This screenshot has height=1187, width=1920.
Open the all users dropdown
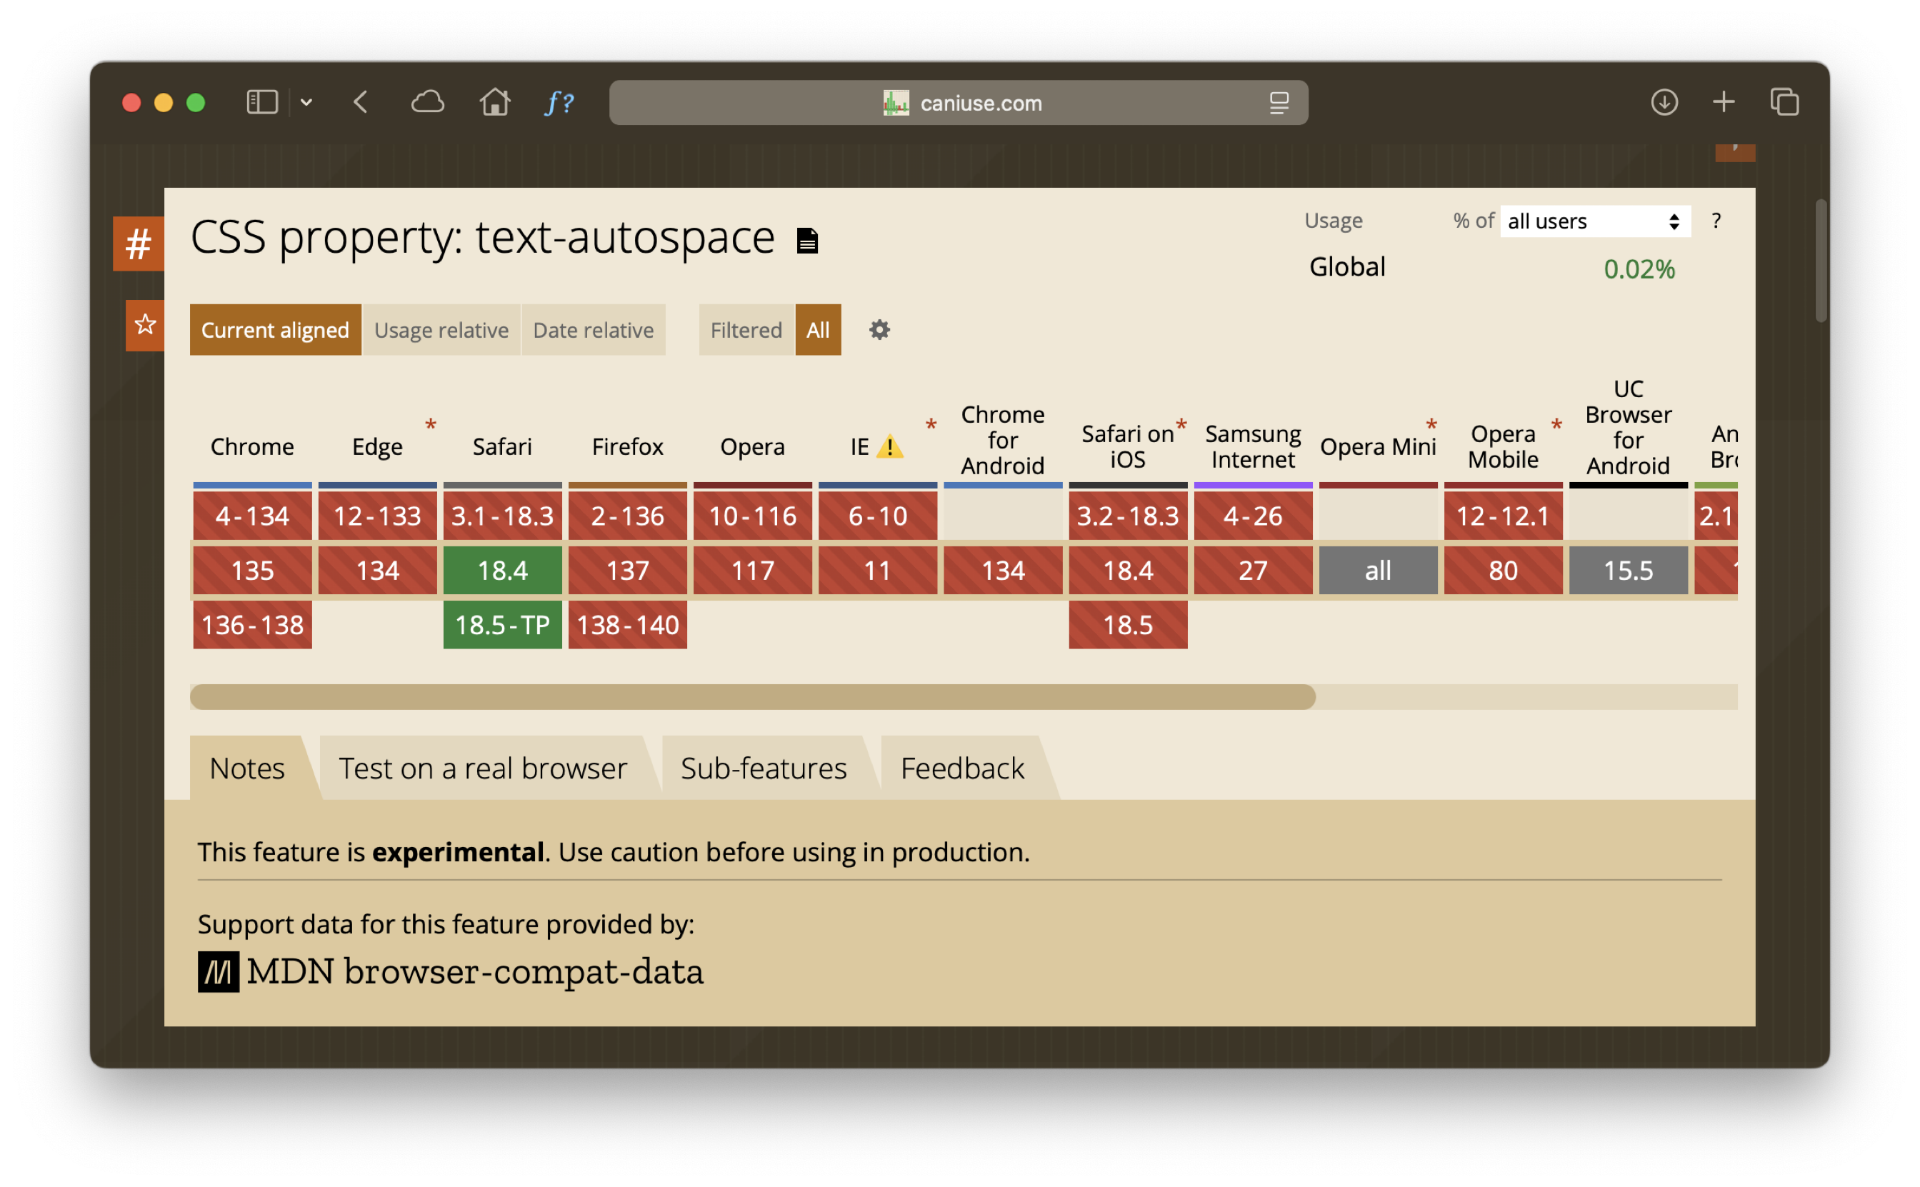(1595, 221)
